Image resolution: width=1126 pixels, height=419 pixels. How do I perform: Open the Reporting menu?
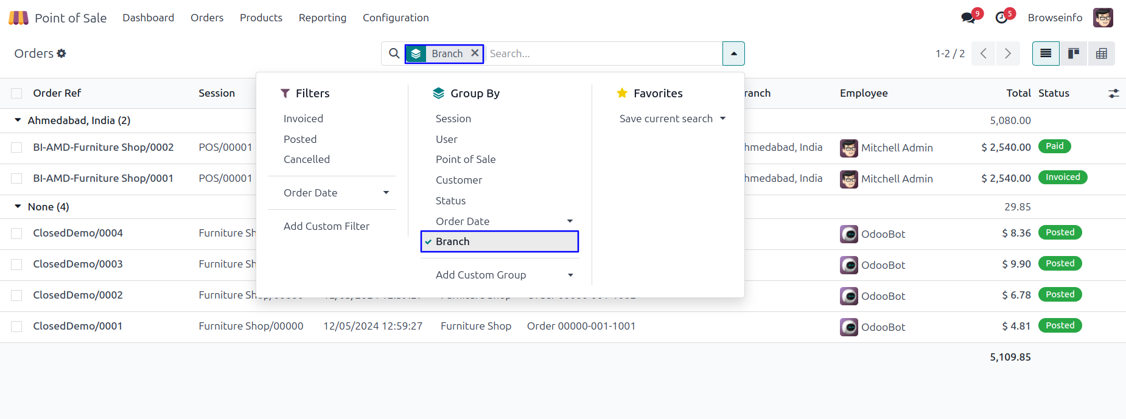click(x=322, y=18)
